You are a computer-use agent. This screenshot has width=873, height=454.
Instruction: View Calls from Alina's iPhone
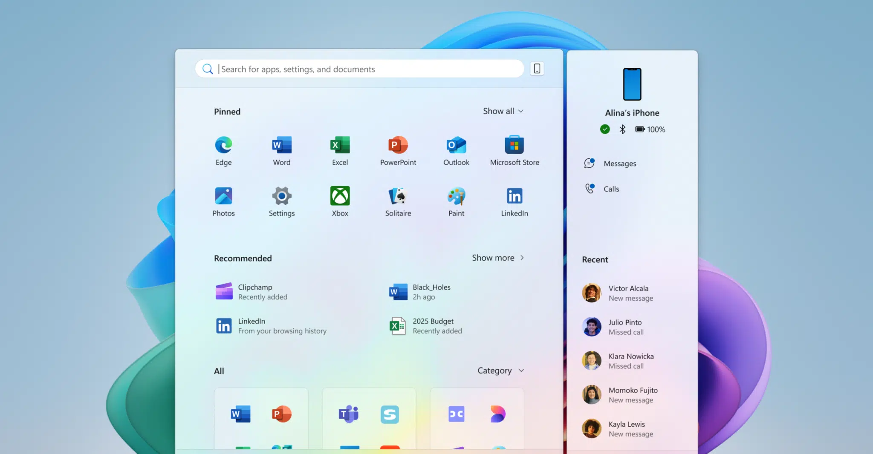[611, 189]
